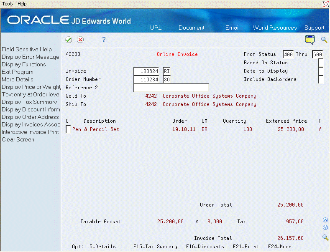Screen dimensions: 330x252
Task: Click the Thru status field 600
Action: 317,54
